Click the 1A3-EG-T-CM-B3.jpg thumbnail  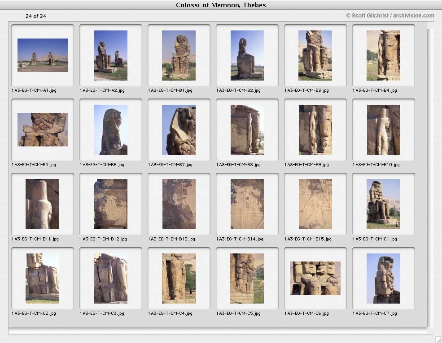click(315, 56)
